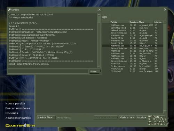The width and height of the screenshot is (174, 131).
Task: Select ServersCStrike.com row with 10 players
Action: (133, 48)
